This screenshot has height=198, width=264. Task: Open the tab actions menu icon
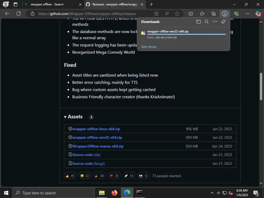[x=15, y=4]
